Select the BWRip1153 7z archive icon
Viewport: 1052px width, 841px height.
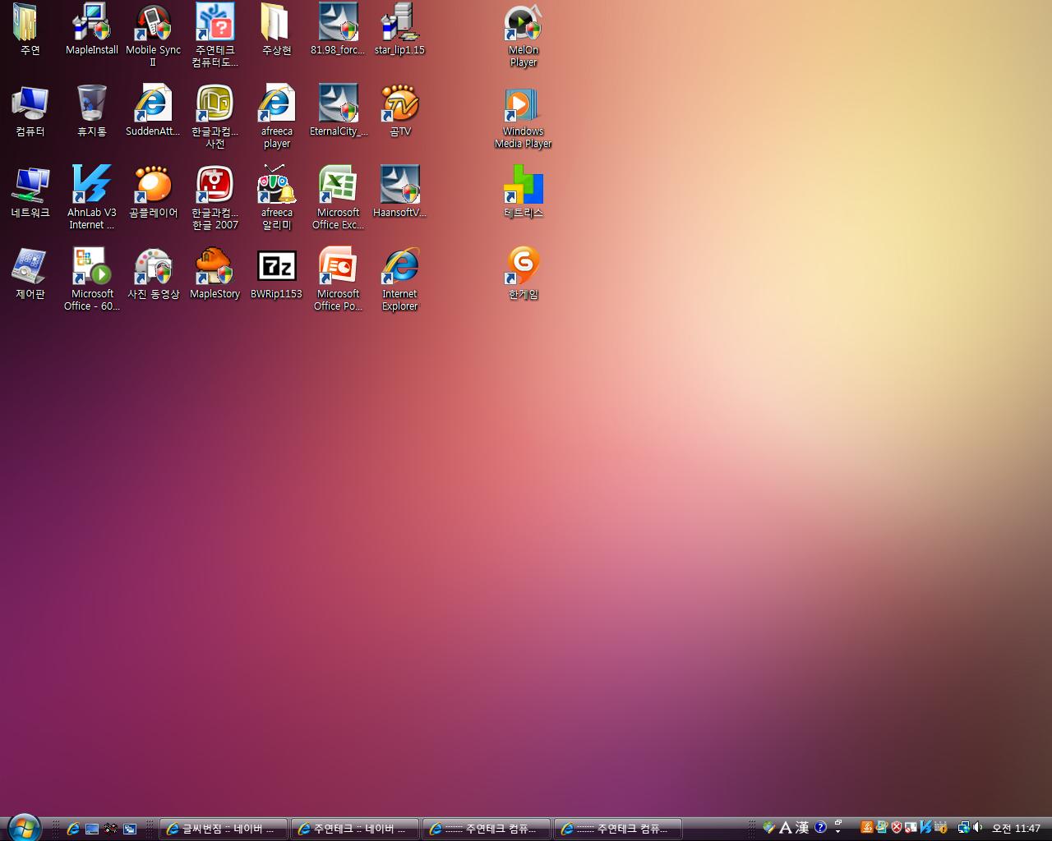coord(276,273)
